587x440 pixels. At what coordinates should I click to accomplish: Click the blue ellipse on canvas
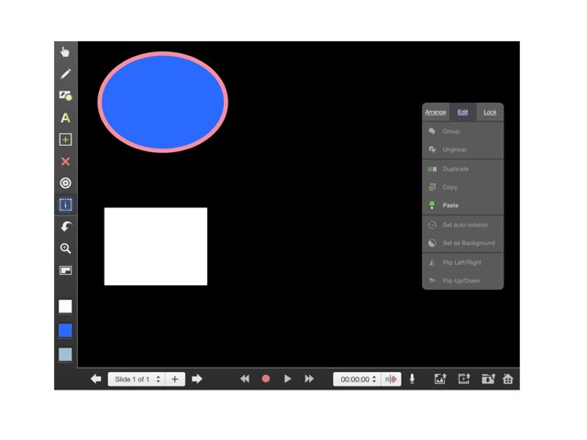point(163,102)
